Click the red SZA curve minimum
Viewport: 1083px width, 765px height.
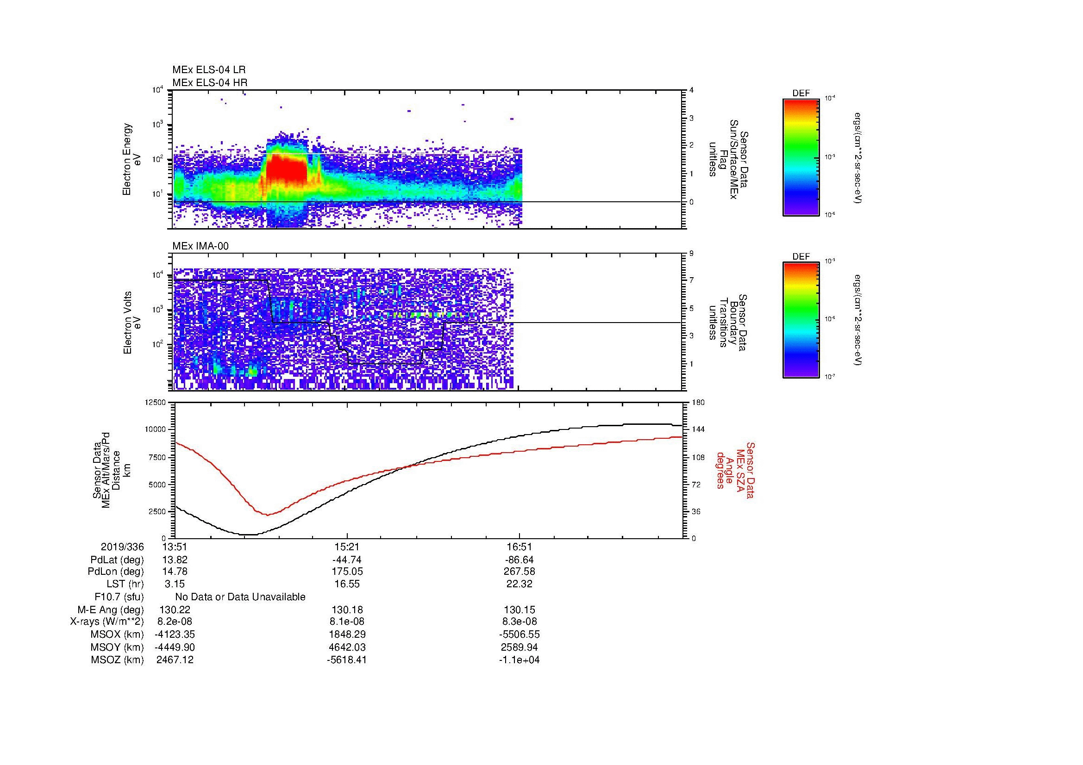click(x=267, y=515)
